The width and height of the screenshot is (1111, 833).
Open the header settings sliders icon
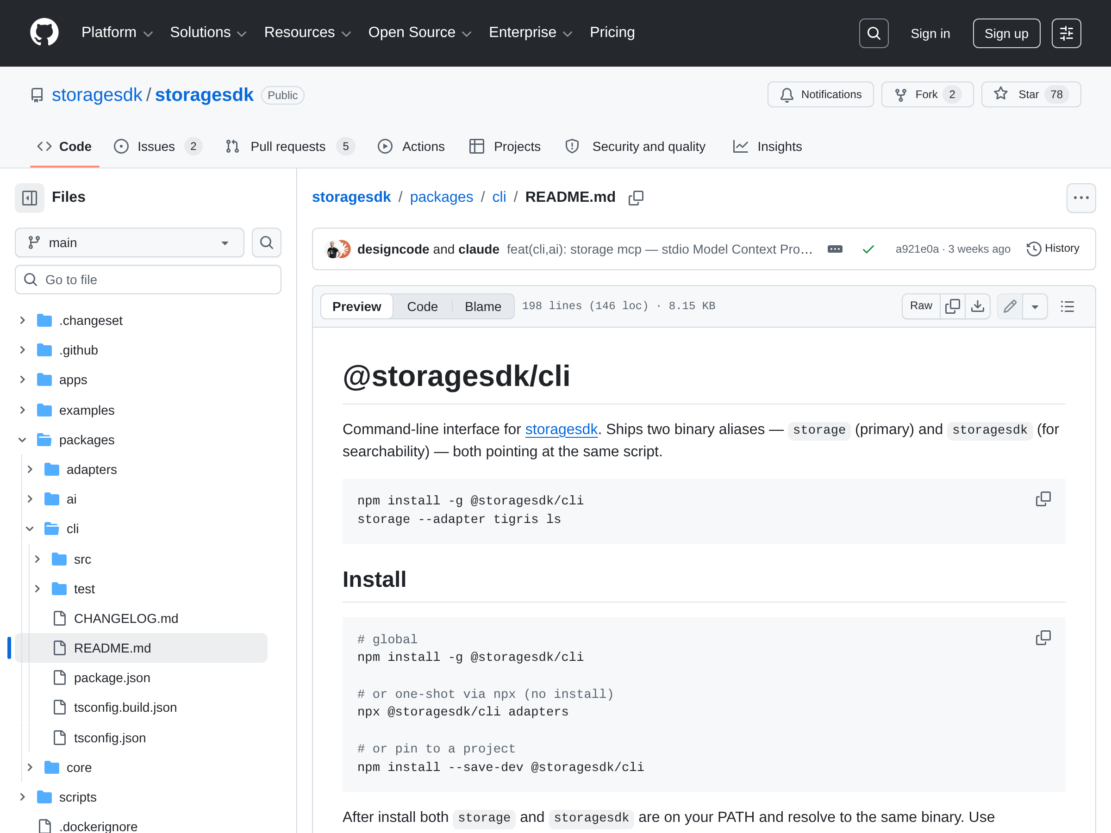tap(1066, 33)
